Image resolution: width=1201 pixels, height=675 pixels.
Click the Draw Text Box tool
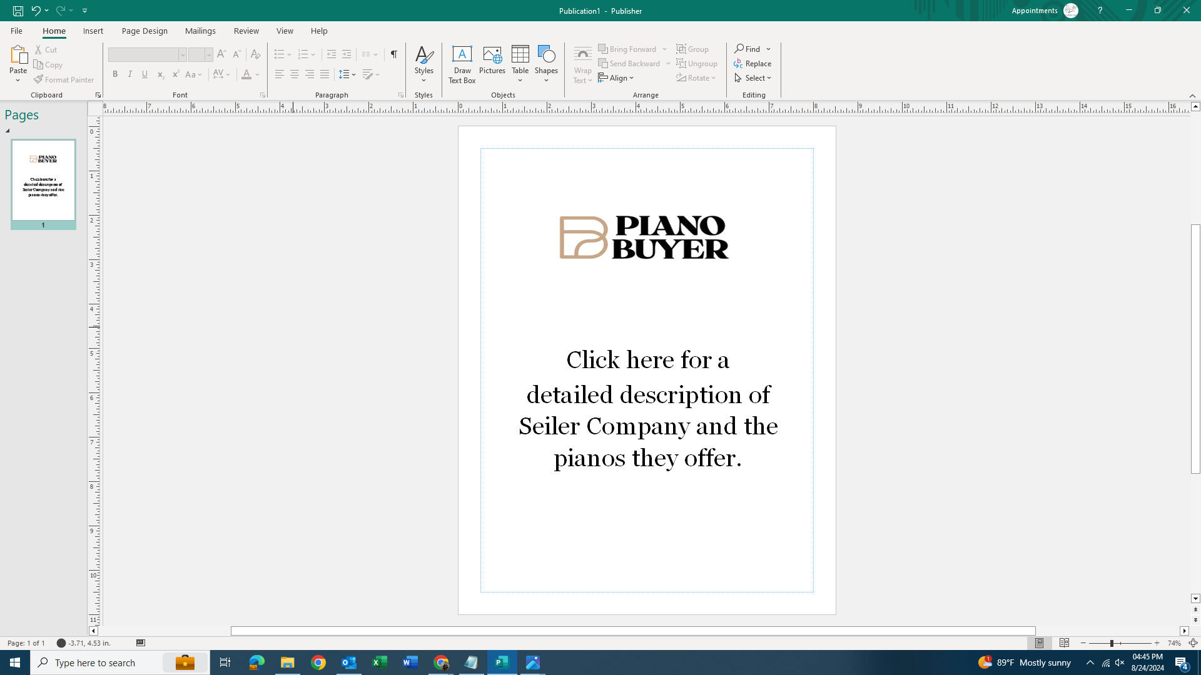tap(462, 64)
